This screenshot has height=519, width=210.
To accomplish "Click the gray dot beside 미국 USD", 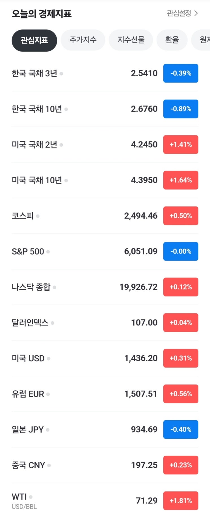I will (x=49, y=359).
